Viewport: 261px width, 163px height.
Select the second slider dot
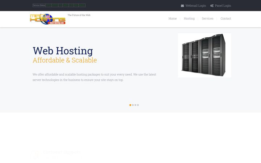(133, 105)
